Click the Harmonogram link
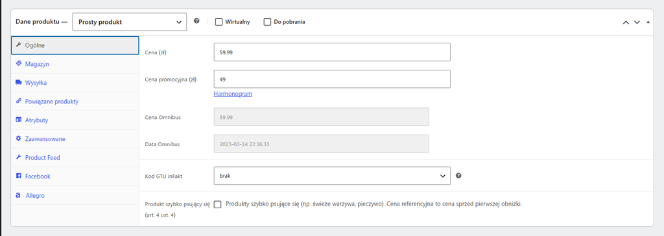Screen dimensions: 664x236 point(233,94)
